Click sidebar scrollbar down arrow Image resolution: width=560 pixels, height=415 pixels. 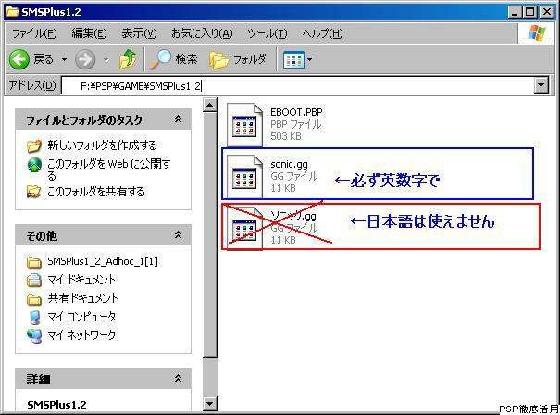pyautogui.click(x=209, y=404)
